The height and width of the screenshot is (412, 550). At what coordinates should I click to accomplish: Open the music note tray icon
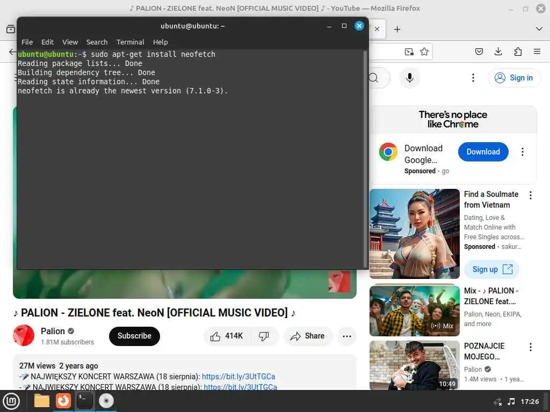pos(511,401)
